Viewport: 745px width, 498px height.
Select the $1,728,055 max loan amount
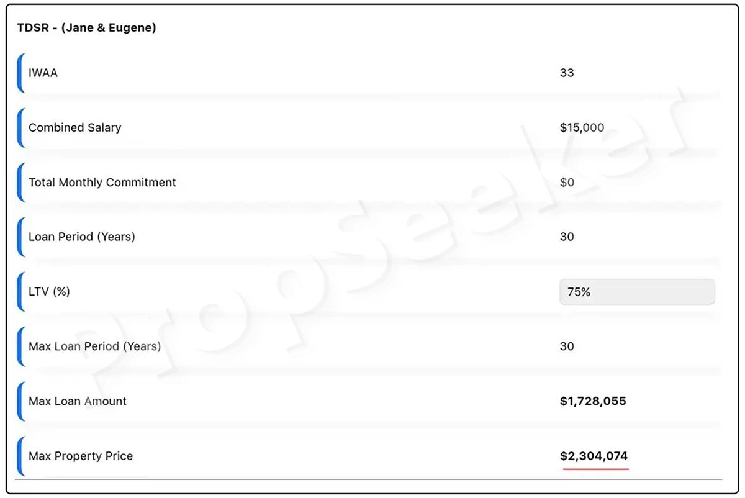coord(593,401)
